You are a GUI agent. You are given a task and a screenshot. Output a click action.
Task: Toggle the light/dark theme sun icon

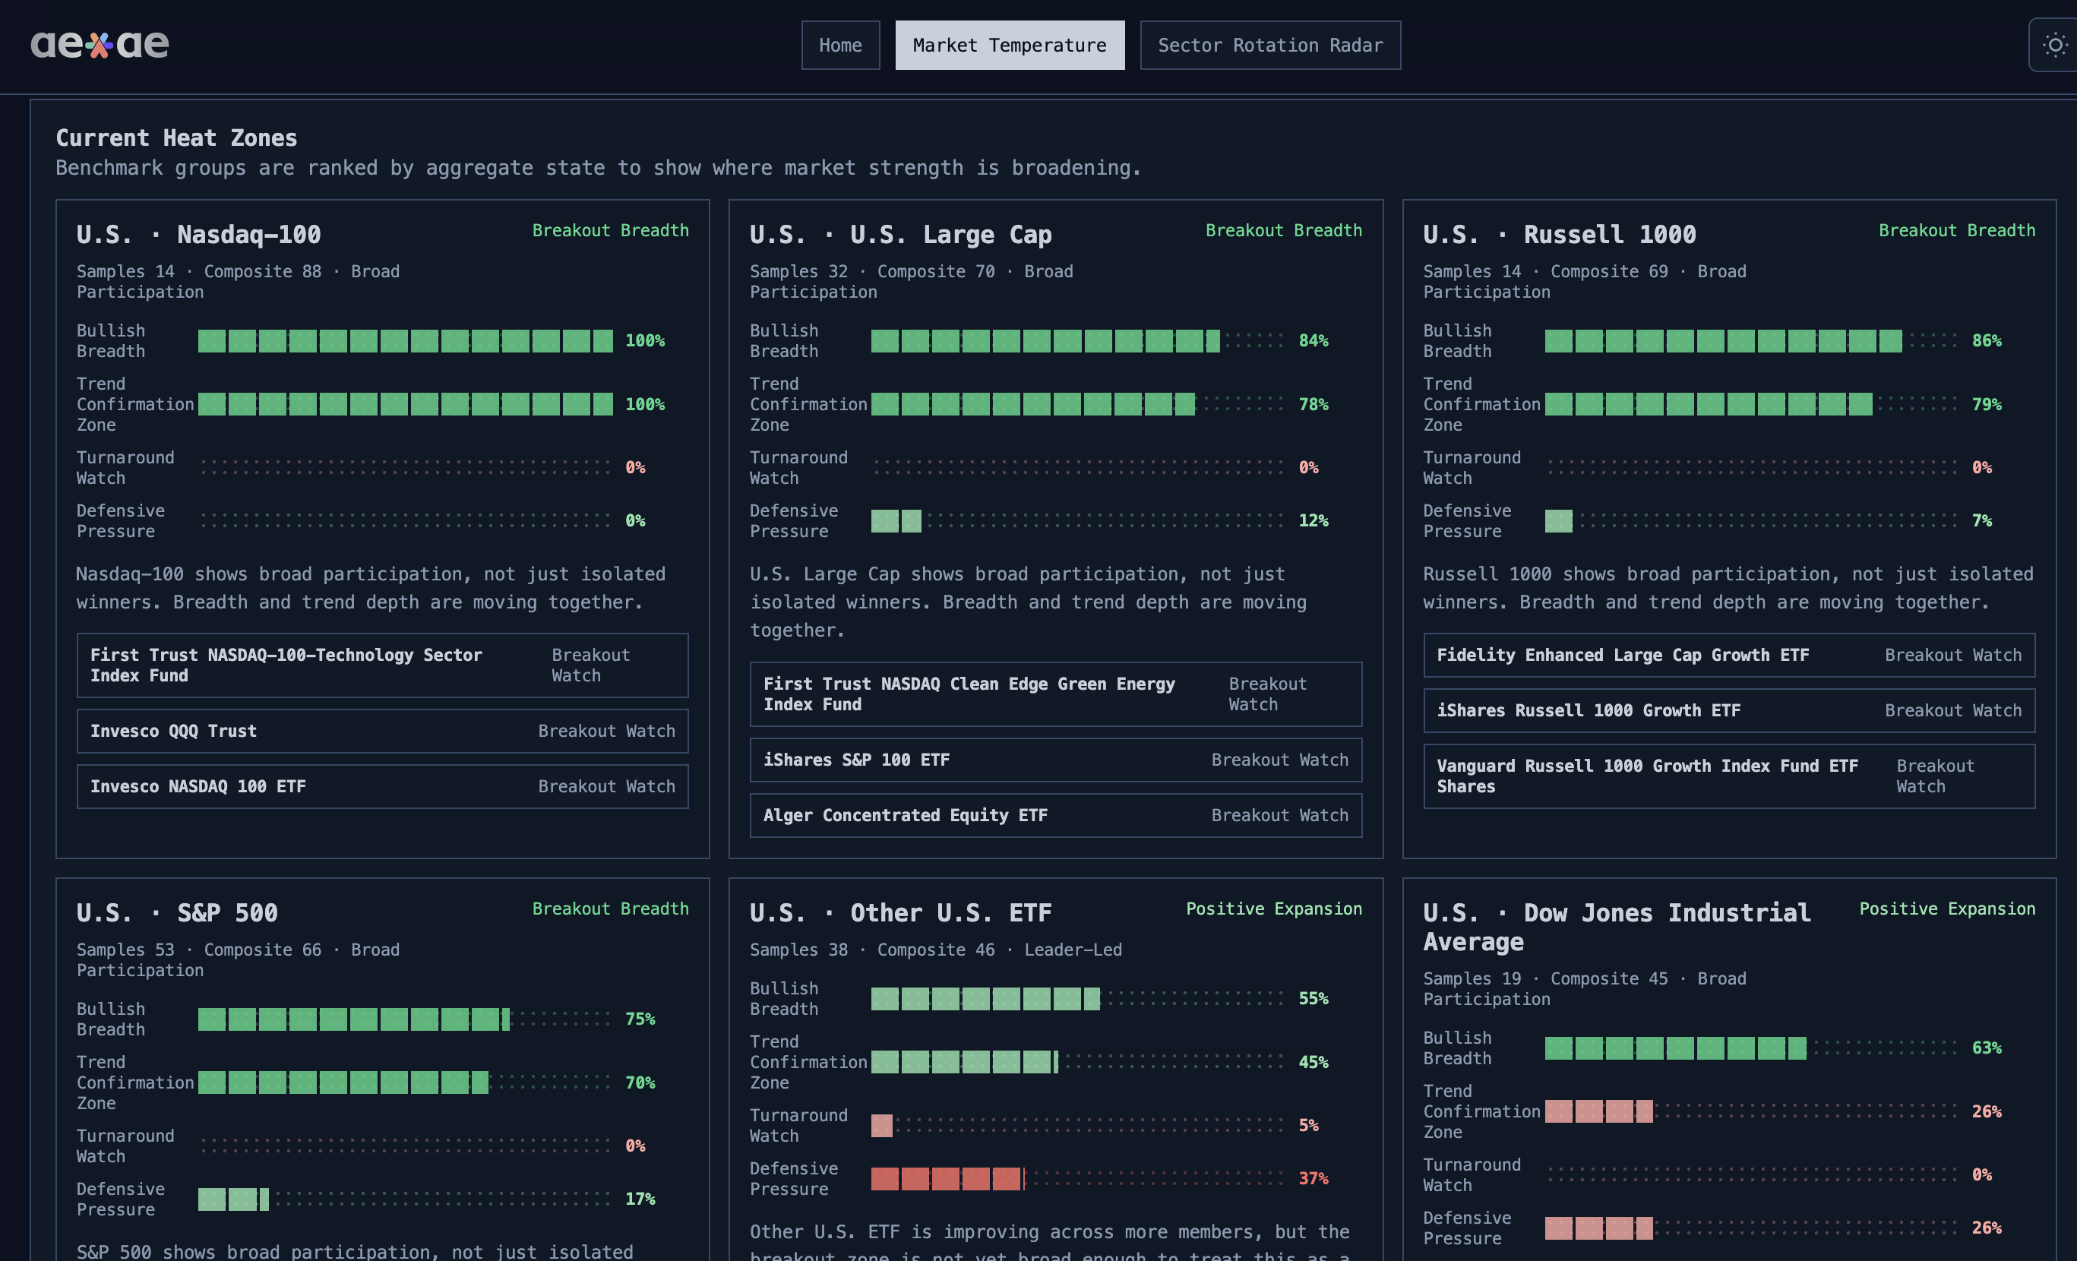[x=2055, y=45]
